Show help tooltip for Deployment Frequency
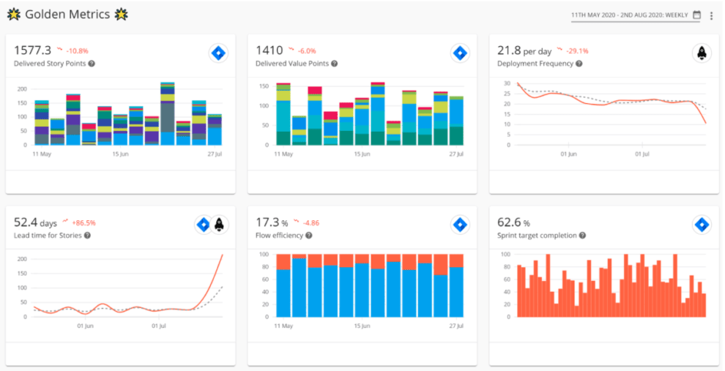This screenshot has height=371, width=725. coord(579,64)
